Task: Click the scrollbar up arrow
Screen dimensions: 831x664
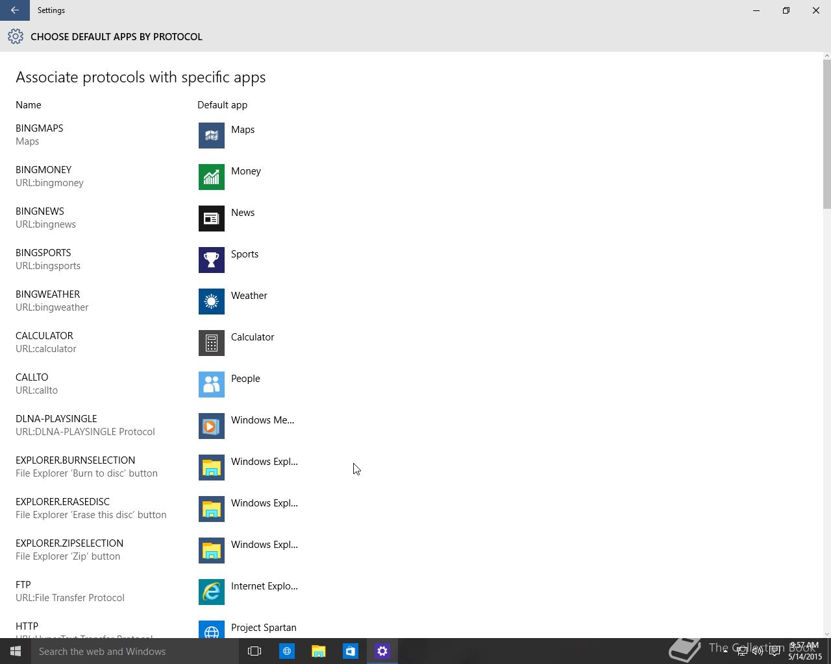Action: (x=826, y=56)
